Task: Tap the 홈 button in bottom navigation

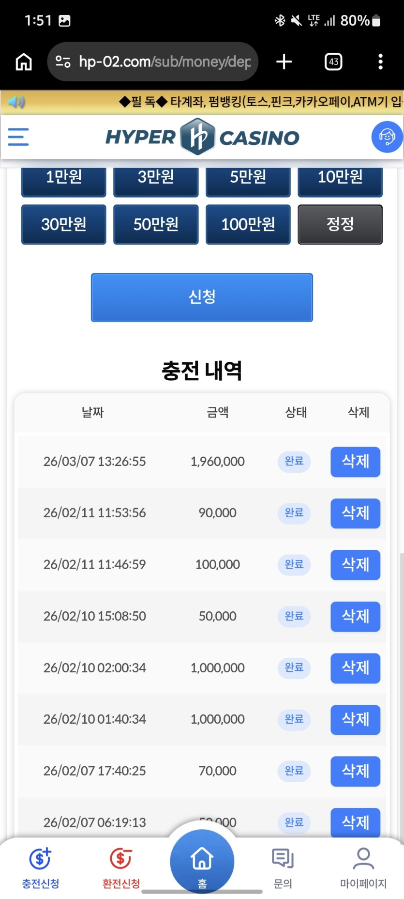Action: [202, 863]
